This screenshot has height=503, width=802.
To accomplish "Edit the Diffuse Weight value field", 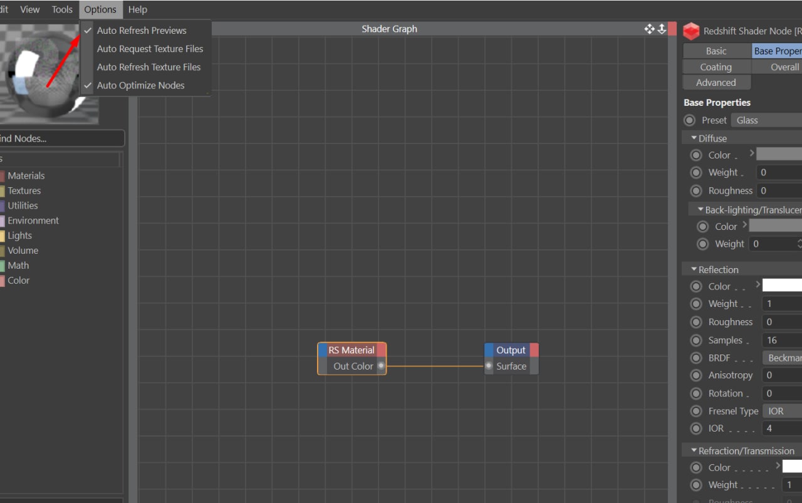I will (779, 173).
